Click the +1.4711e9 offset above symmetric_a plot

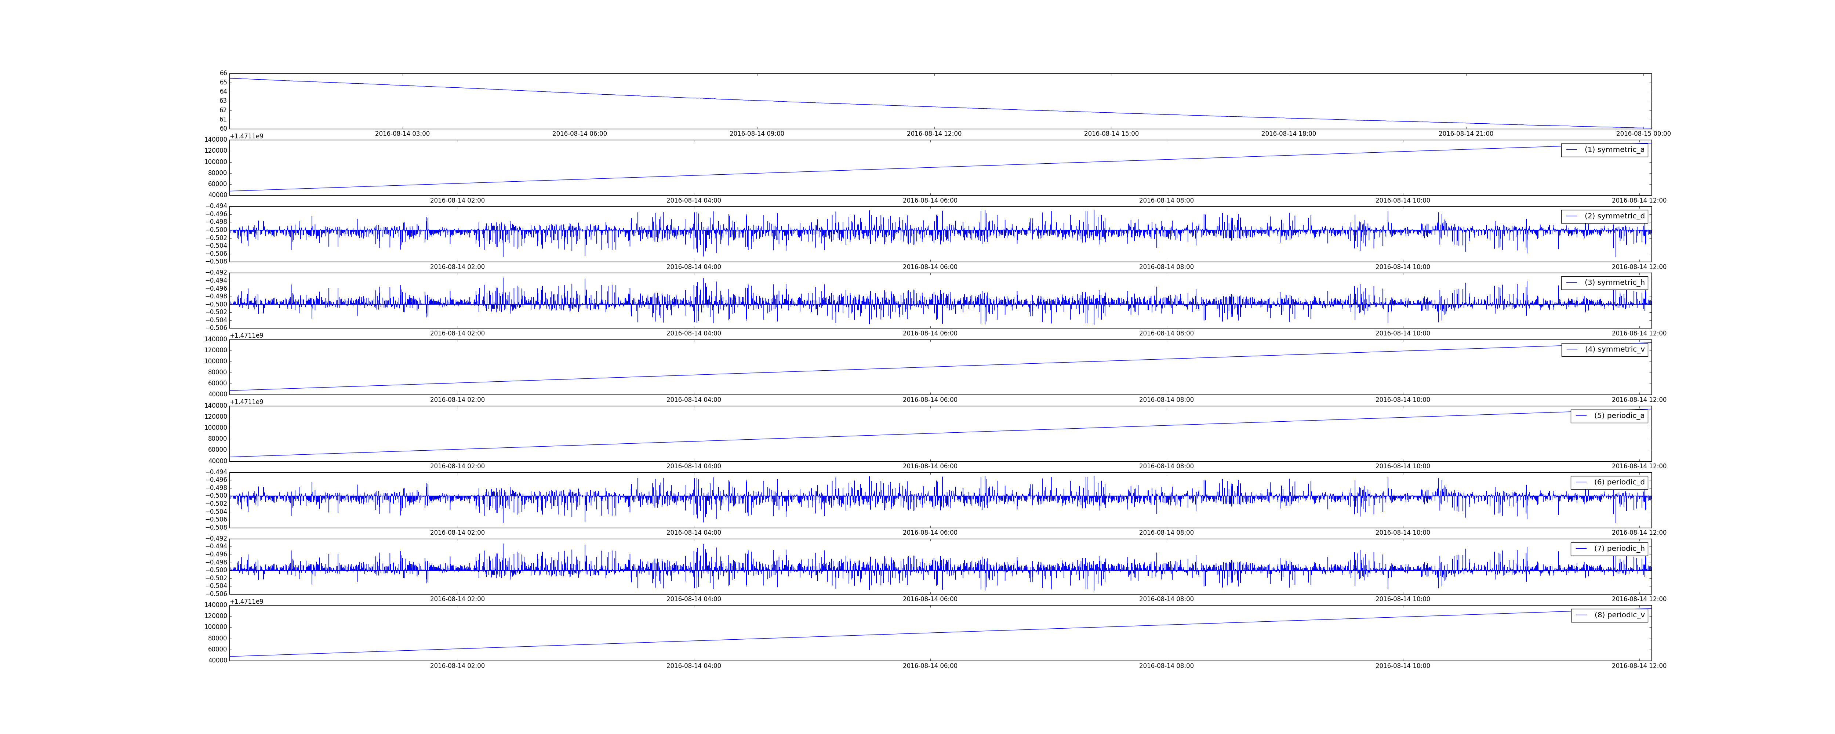(x=247, y=136)
